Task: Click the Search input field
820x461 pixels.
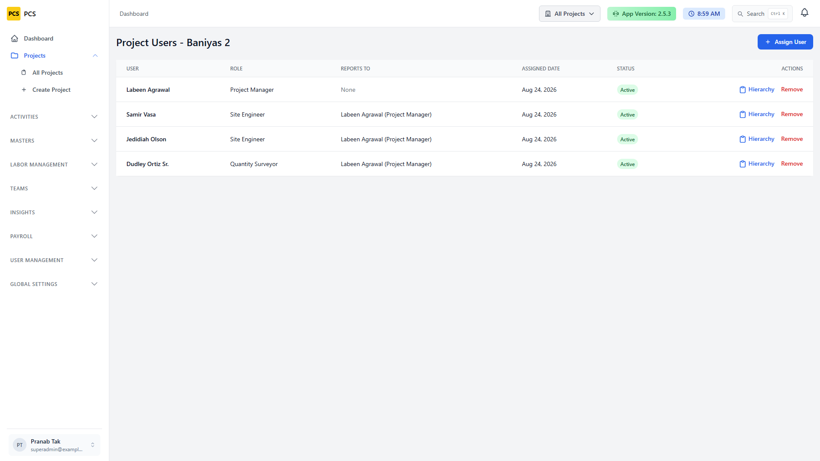Action: tap(762, 14)
